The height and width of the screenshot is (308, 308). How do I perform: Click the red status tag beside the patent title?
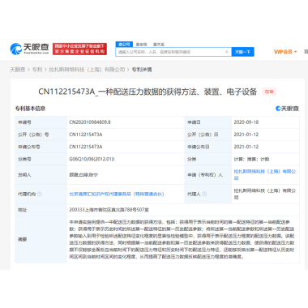click(269, 92)
